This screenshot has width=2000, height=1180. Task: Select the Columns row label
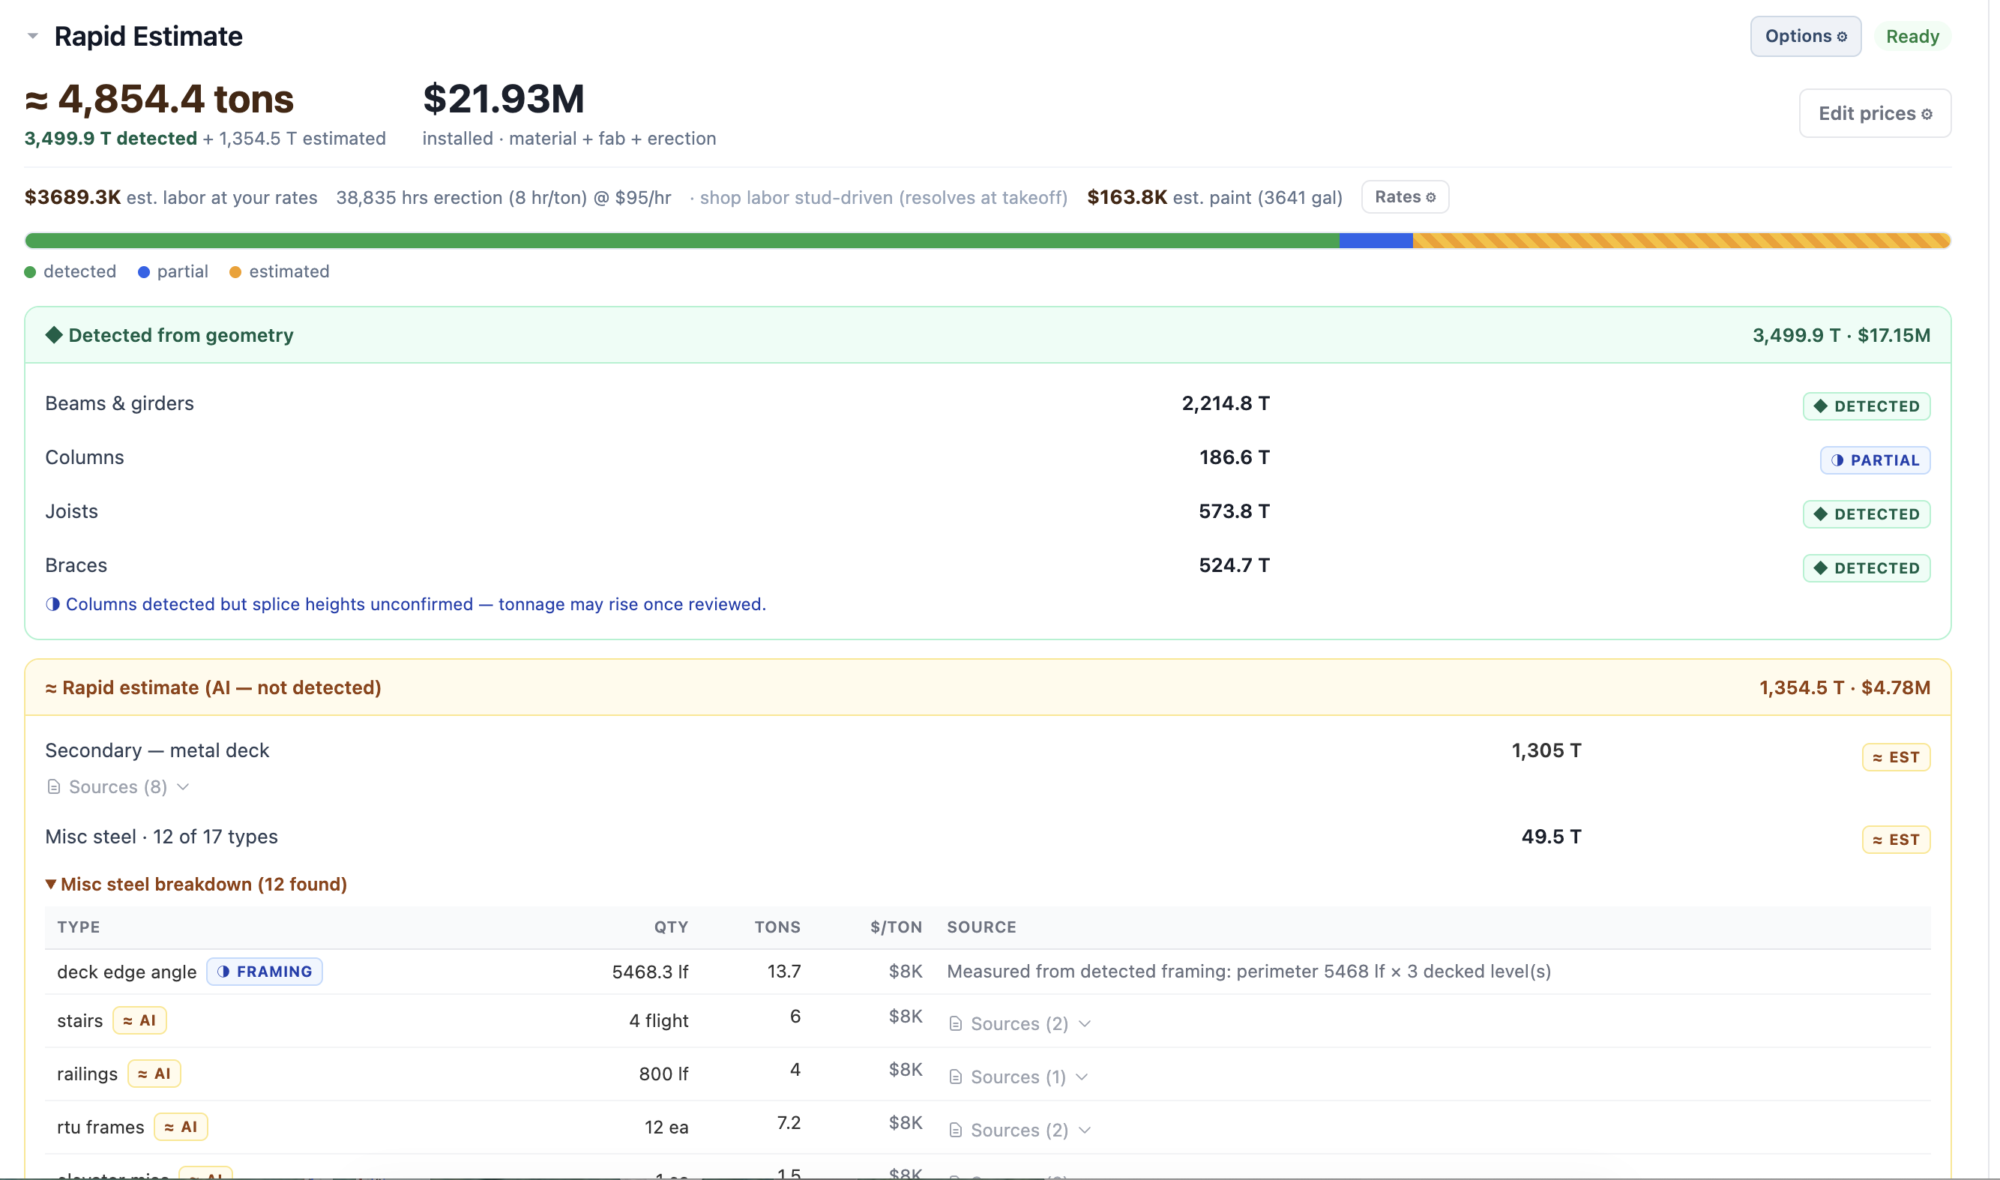pyautogui.click(x=84, y=458)
